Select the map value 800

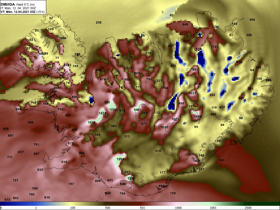pyautogui.click(x=74, y=97)
